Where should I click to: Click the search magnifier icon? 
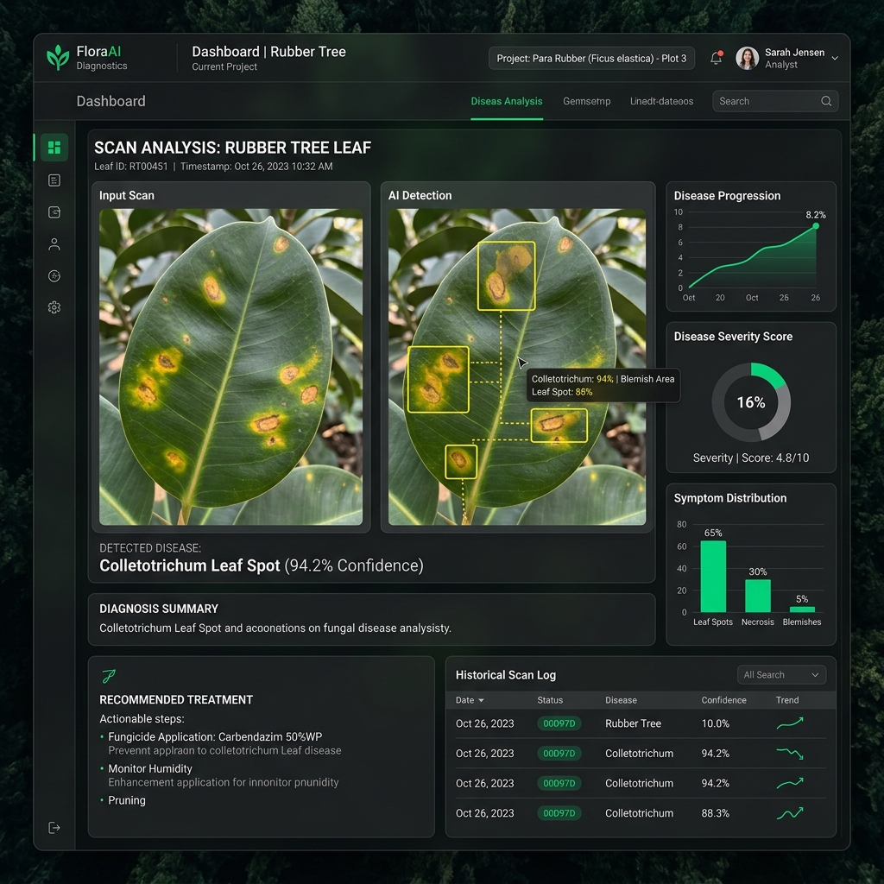(x=826, y=101)
